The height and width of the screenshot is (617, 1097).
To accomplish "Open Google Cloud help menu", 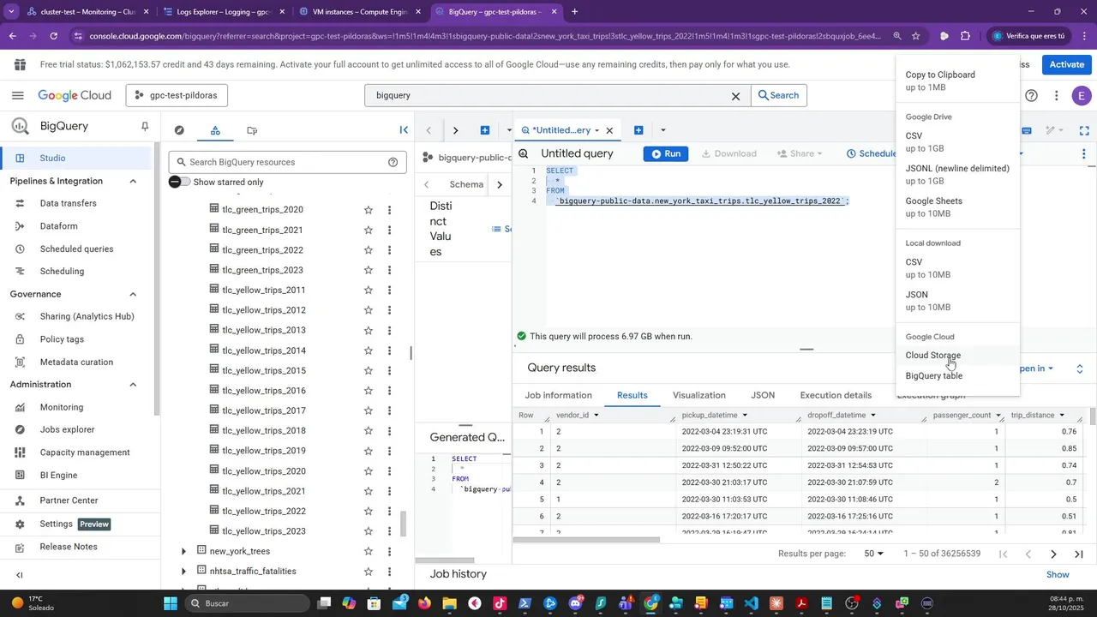I will 1032,96.
